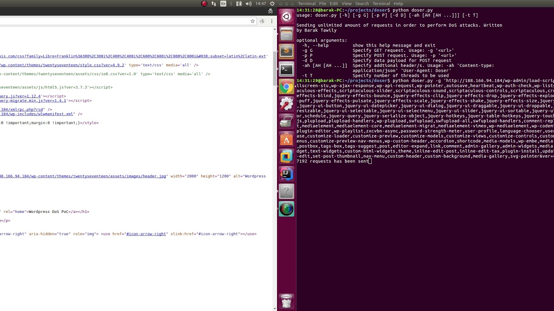Open the paint roller application in dock

coord(286,122)
